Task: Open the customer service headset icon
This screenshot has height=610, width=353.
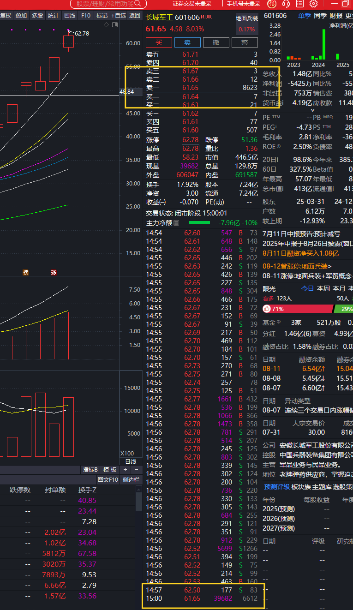Action: [x=286, y=4]
